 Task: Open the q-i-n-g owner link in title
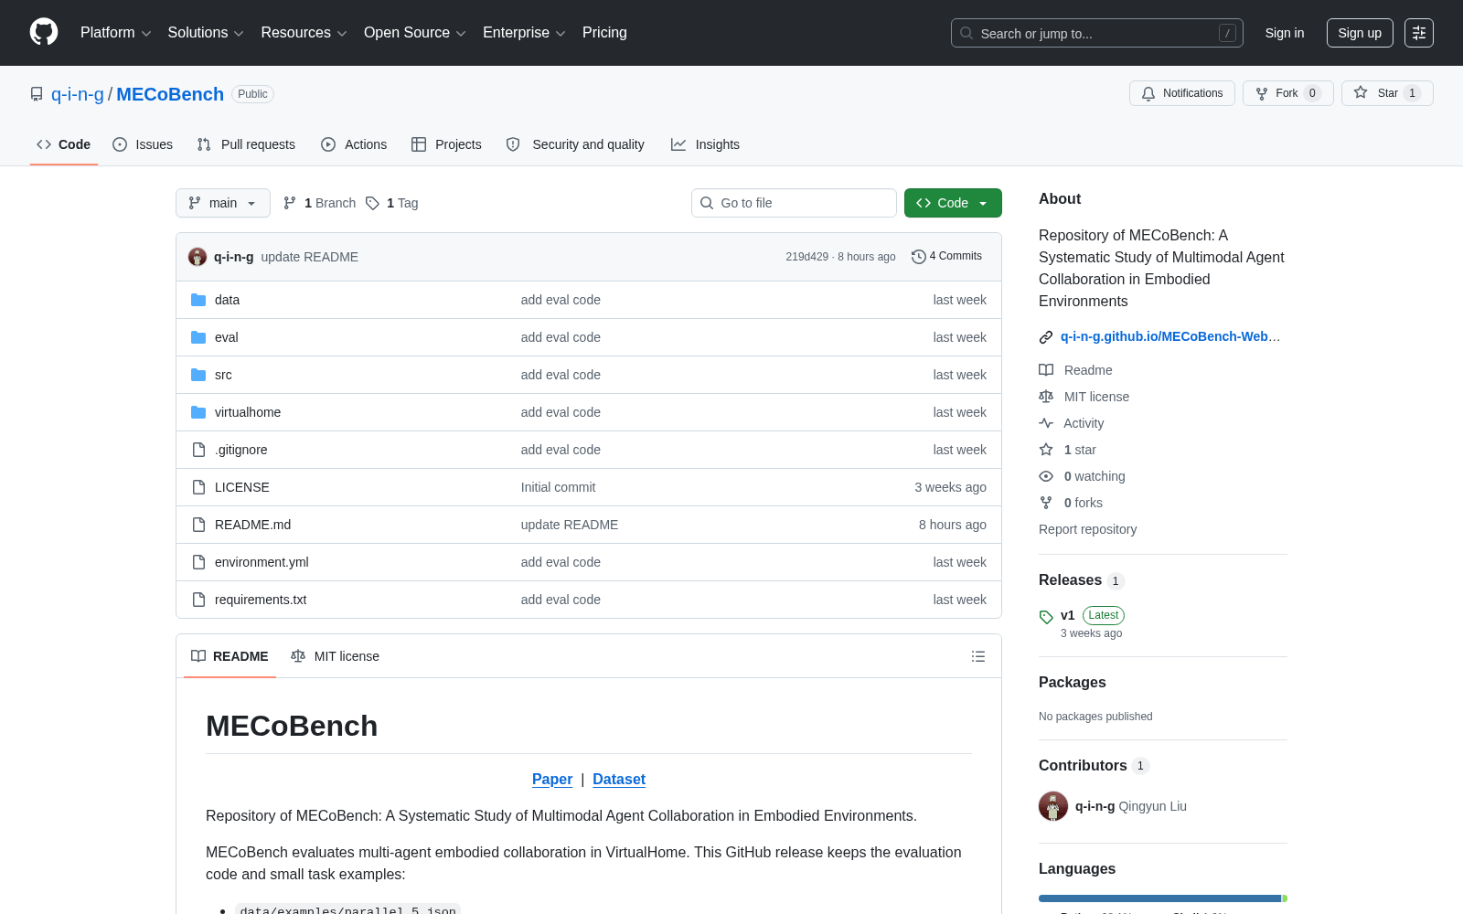click(78, 94)
